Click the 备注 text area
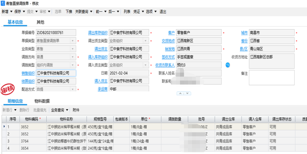Viewport: 307px width, 154px height. tap(271, 78)
